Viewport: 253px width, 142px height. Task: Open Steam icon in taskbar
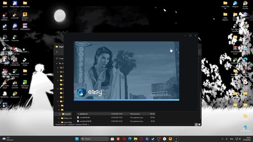[x=153, y=139]
